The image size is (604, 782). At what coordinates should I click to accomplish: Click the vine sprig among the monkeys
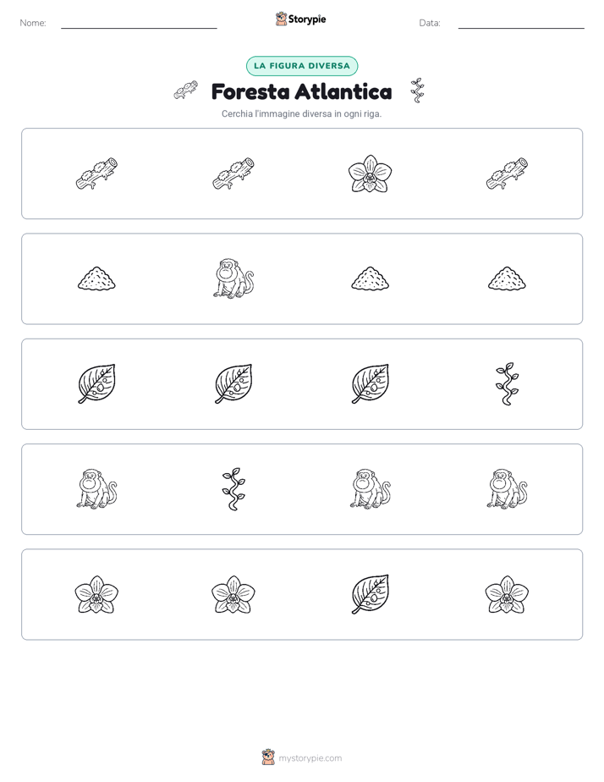coord(233,489)
